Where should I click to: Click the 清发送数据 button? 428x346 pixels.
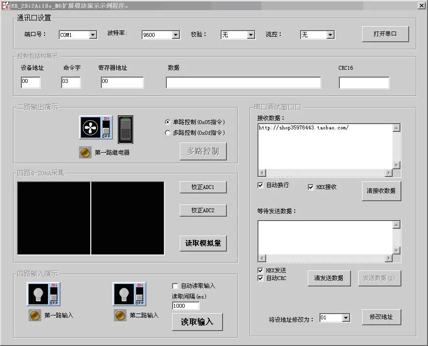(x=329, y=278)
